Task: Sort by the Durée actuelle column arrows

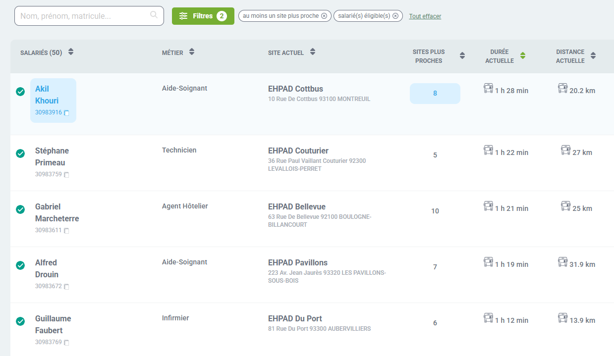Action: [523, 55]
